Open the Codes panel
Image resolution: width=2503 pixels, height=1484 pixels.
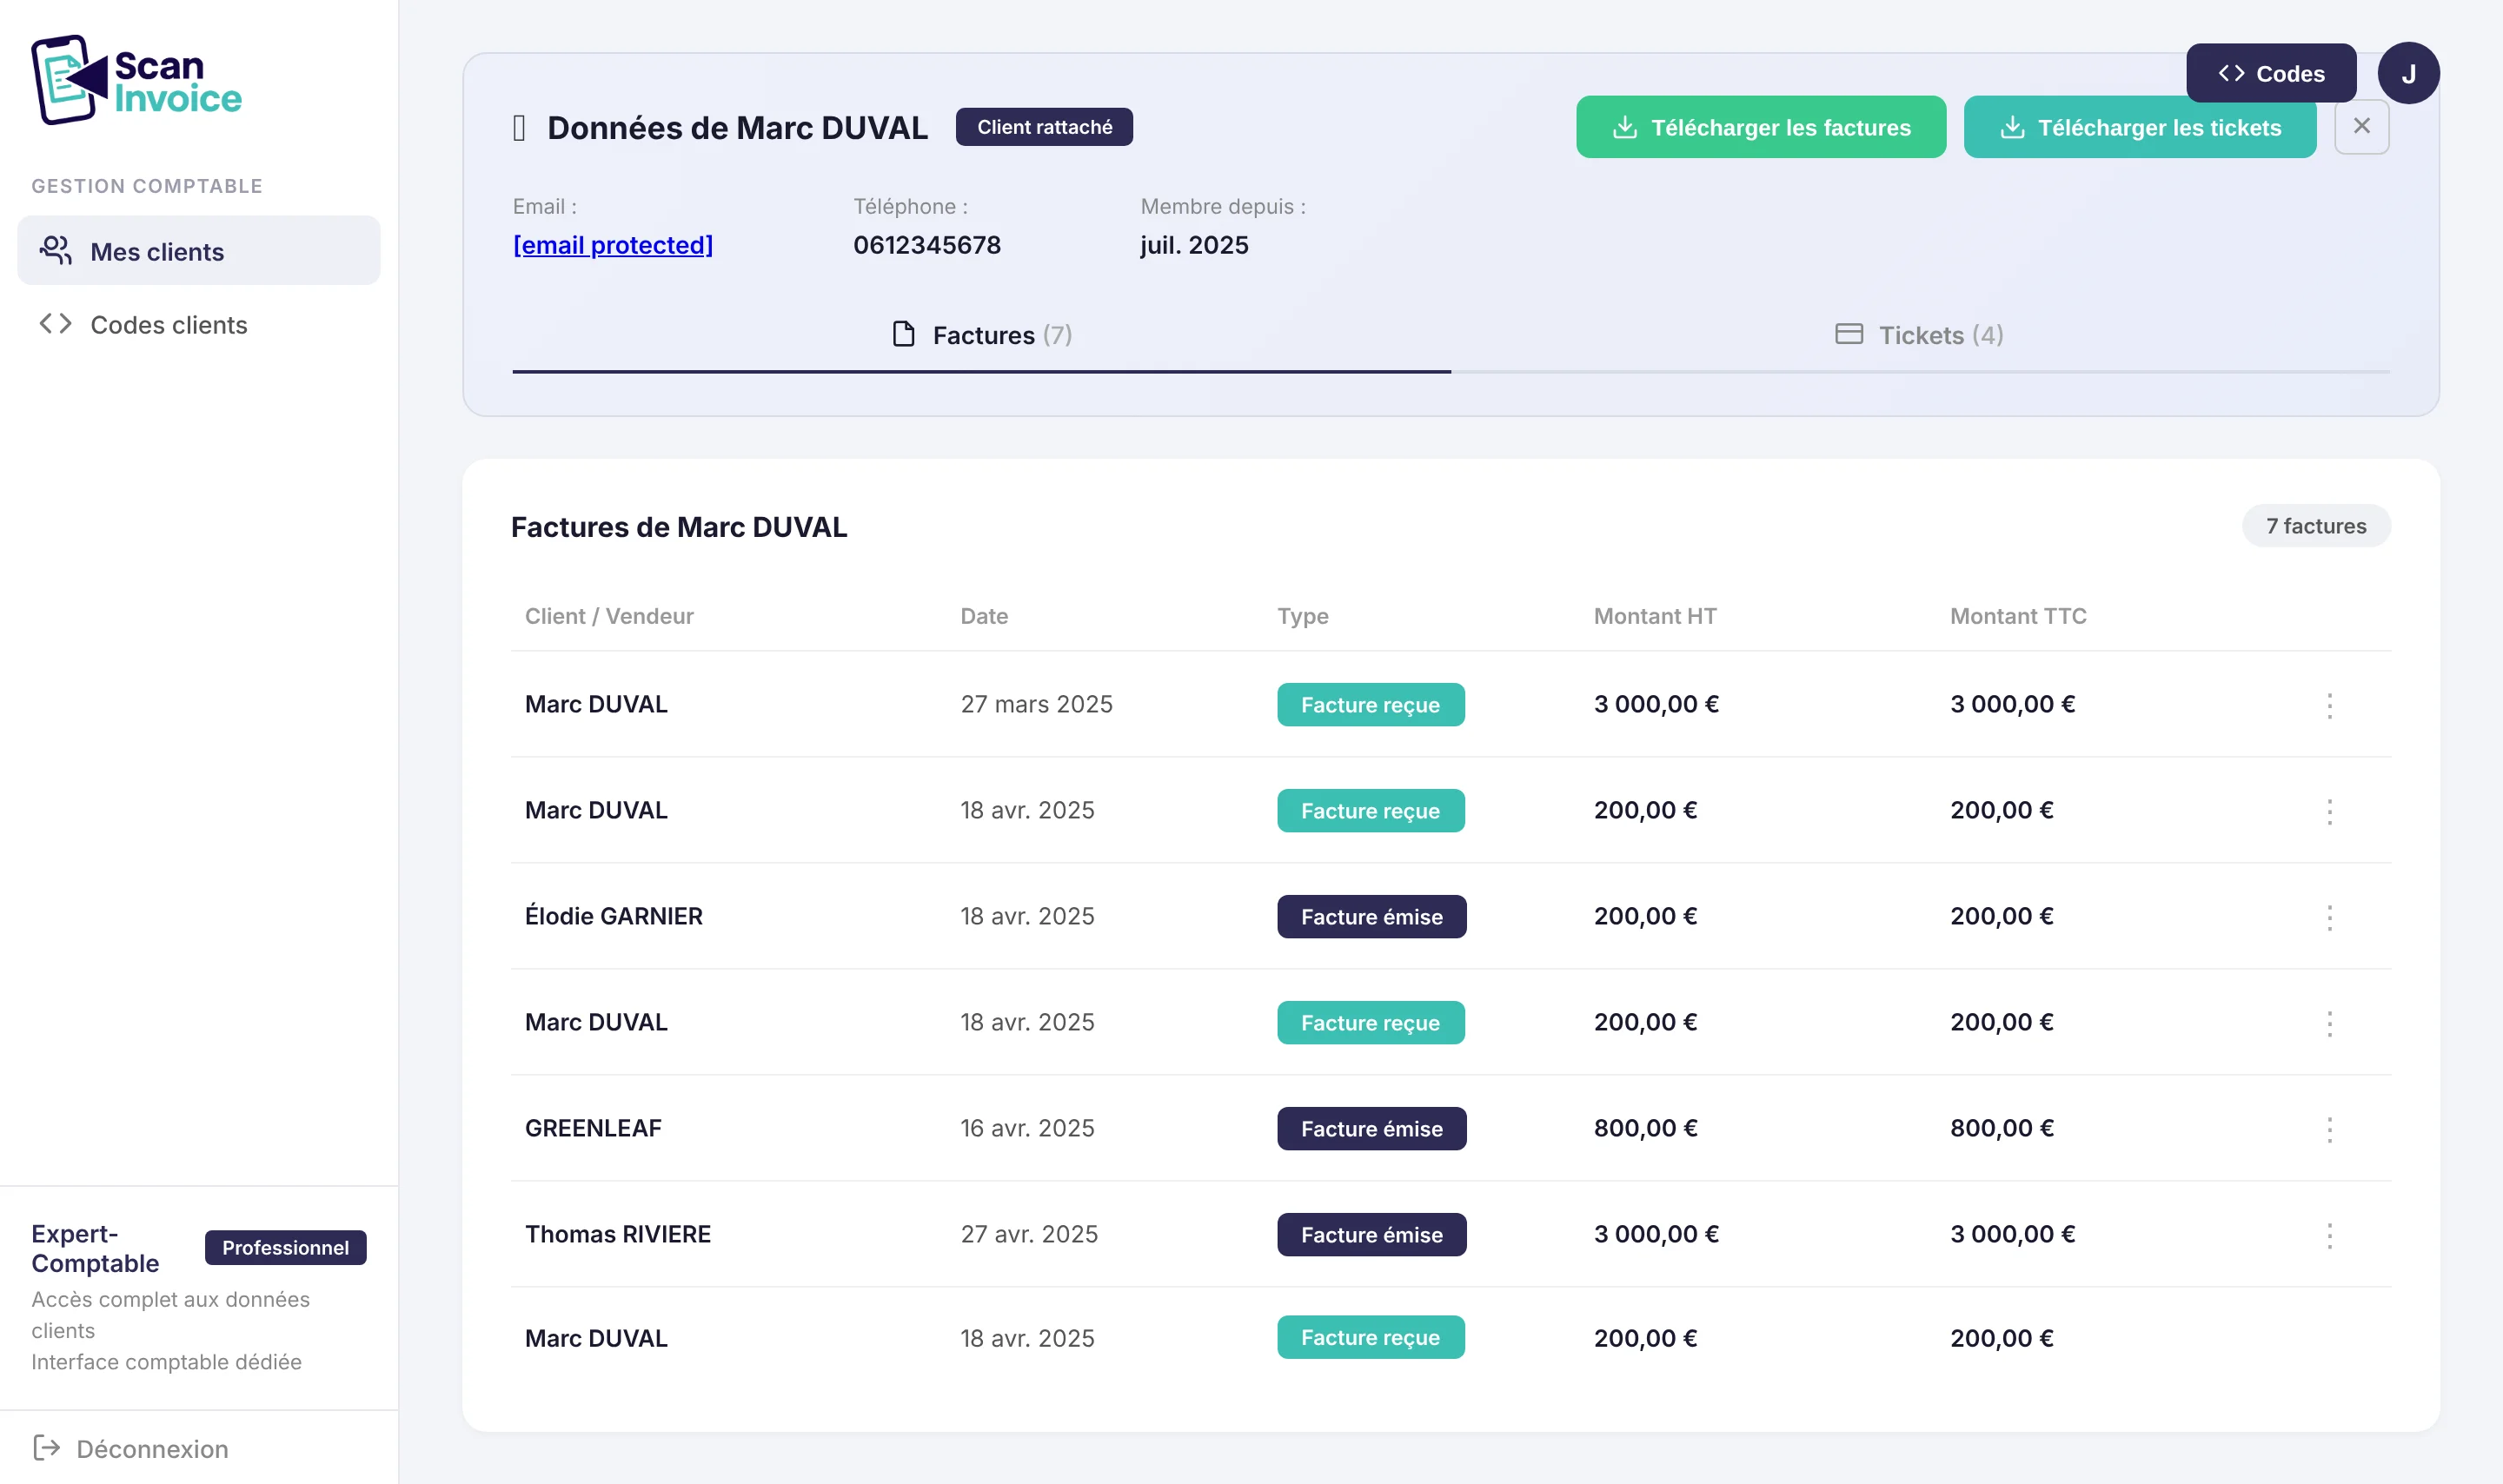[x=2271, y=72]
